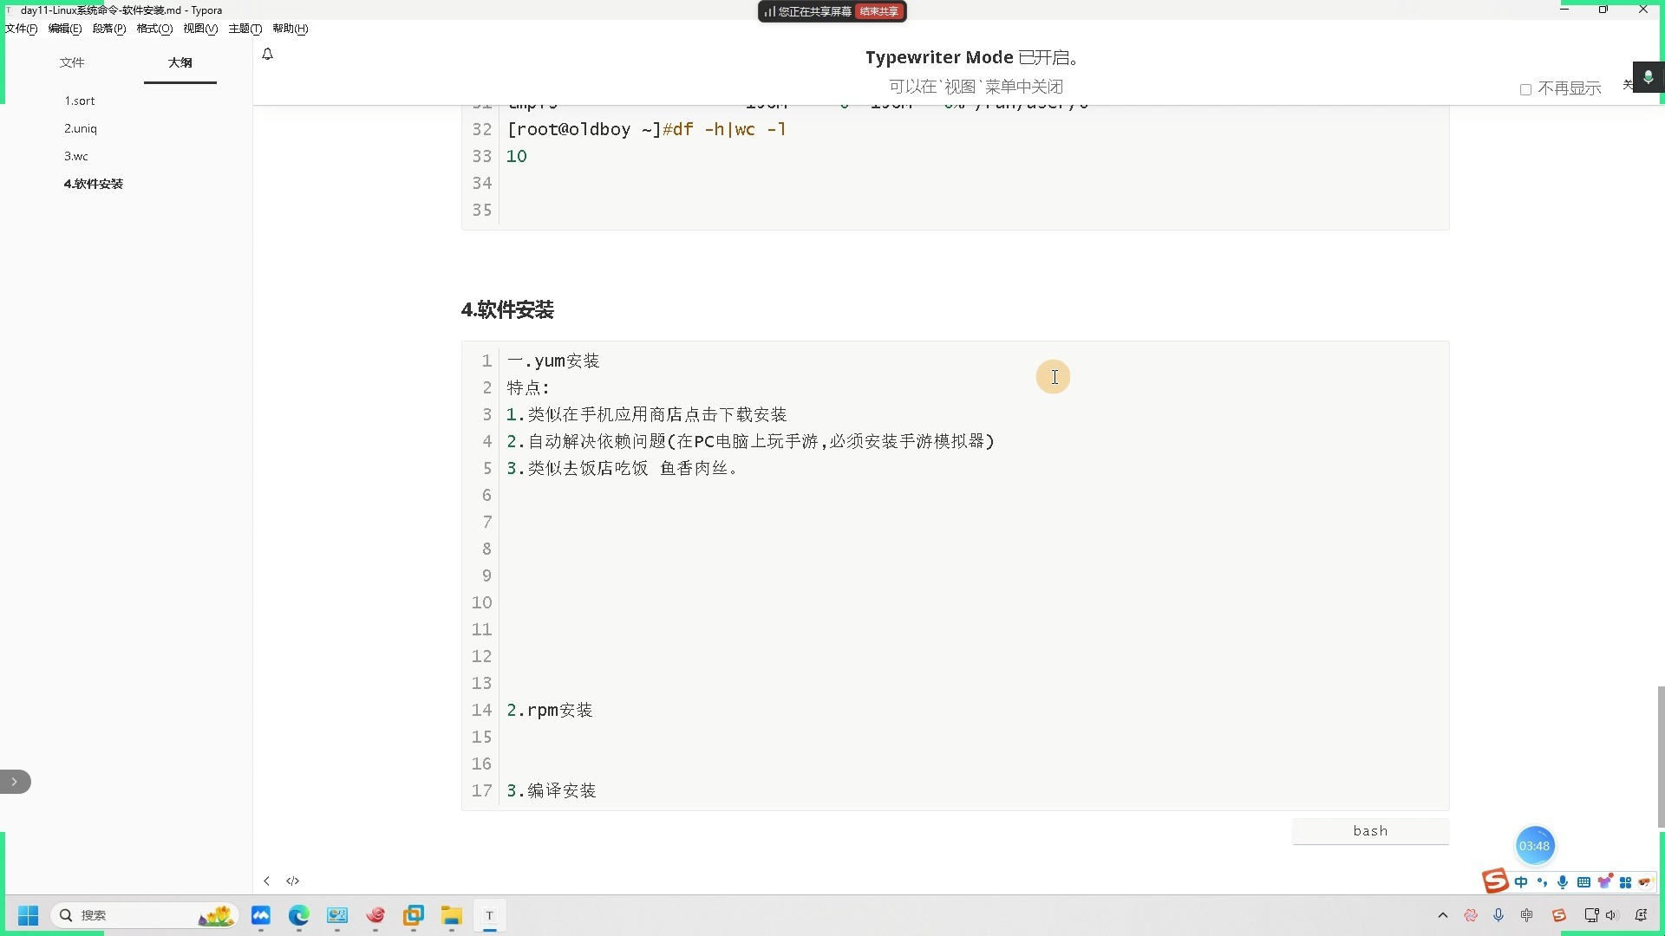Click line '特点:' in code block
1665x936 pixels.
[x=529, y=387]
